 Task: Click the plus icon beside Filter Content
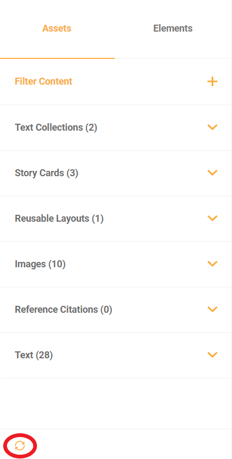(x=212, y=81)
